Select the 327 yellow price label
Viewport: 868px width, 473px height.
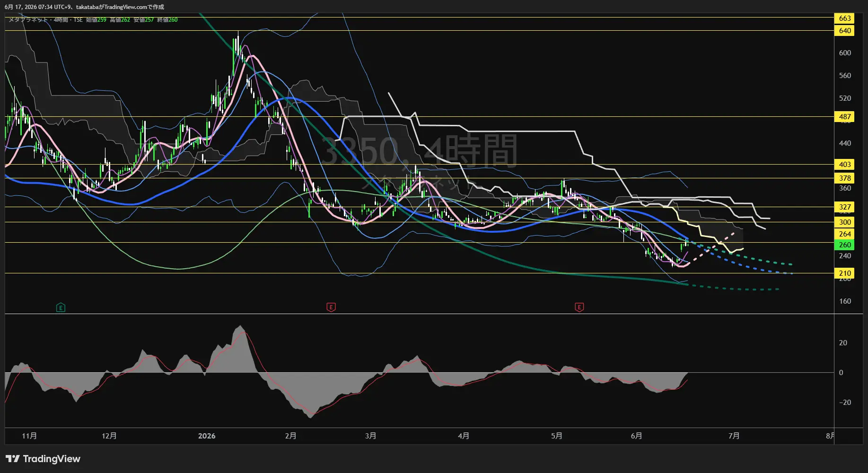(844, 207)
